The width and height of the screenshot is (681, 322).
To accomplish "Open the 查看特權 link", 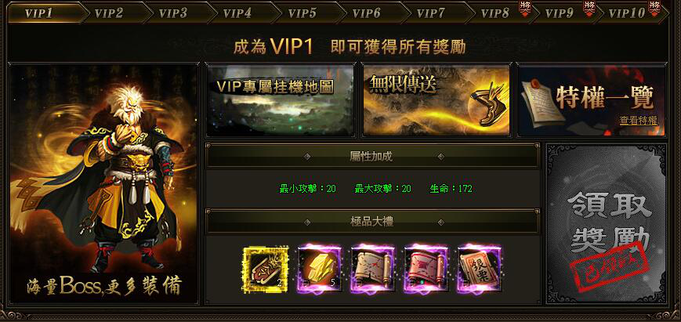I will [x=639, y=121].
